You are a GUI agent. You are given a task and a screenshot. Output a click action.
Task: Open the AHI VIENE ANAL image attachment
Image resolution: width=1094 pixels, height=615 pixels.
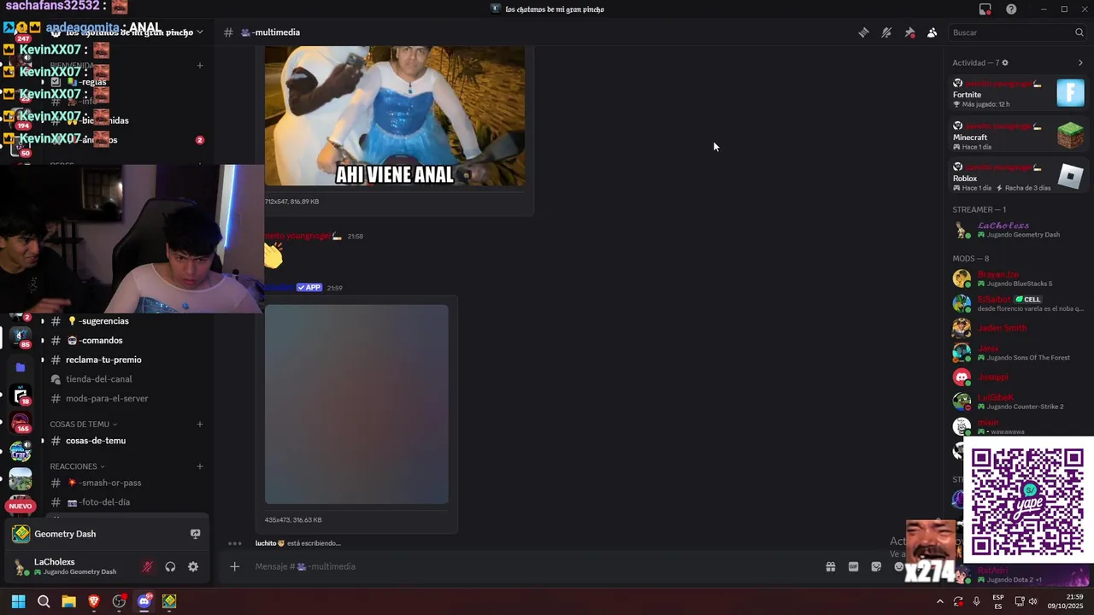395,116
